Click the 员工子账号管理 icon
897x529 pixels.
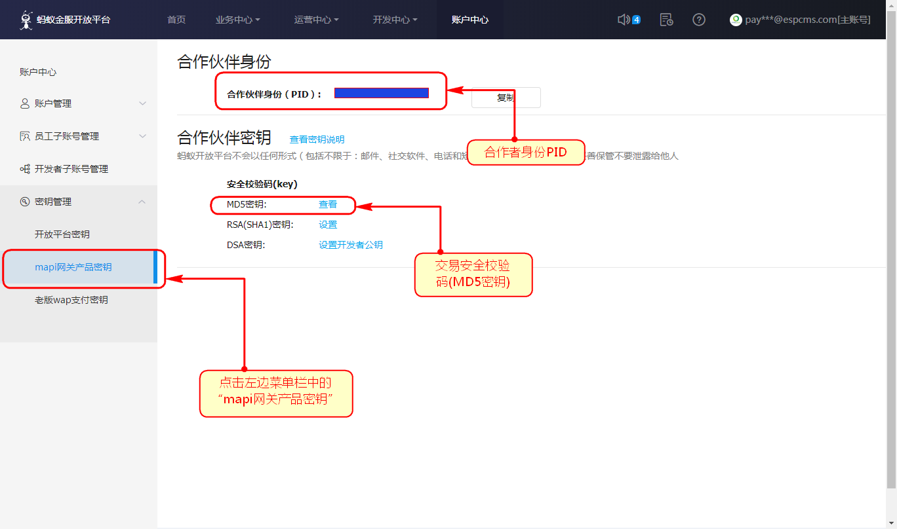click(x=25, y=136)
